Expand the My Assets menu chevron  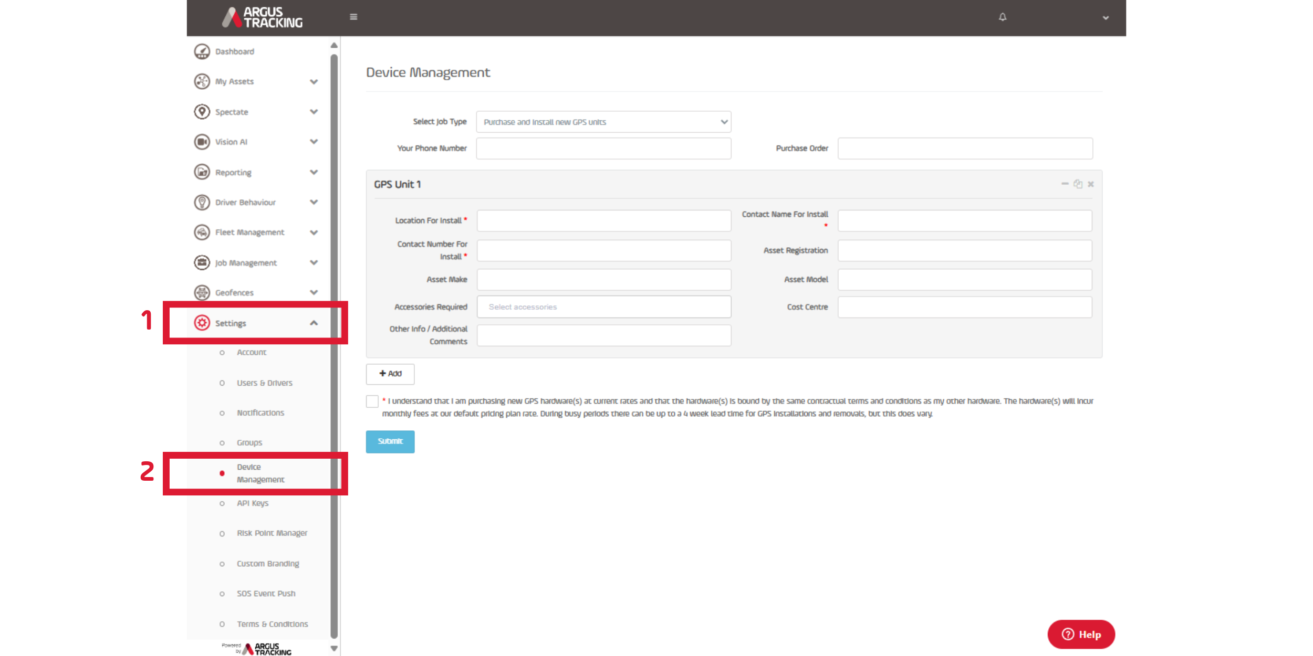coord(314,82)
